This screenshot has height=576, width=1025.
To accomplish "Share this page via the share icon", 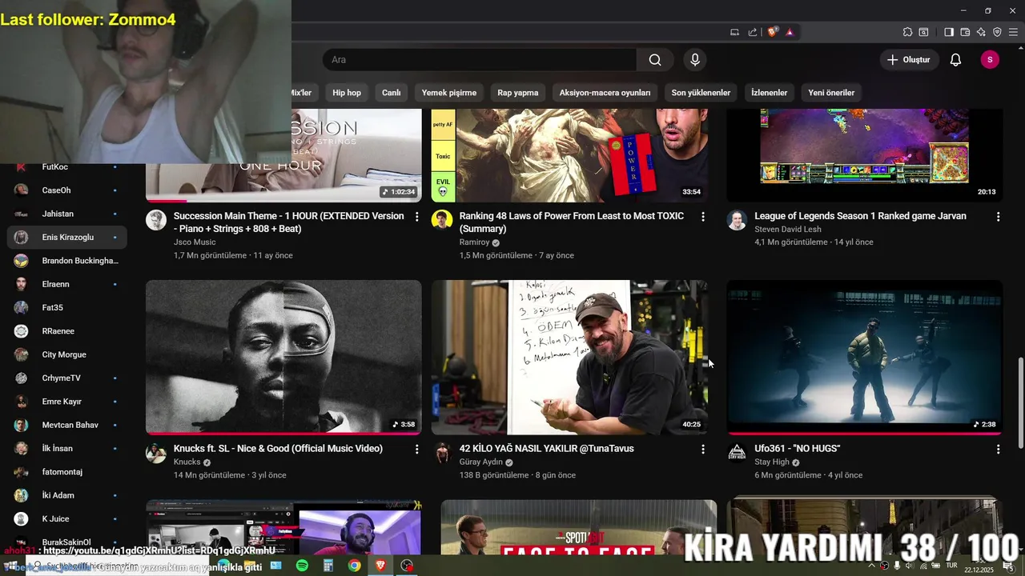I will pyautogui.click(x=753, y=32).
